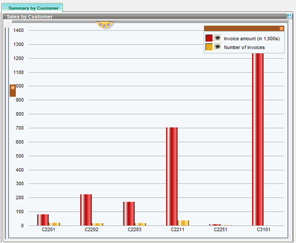Toggle visibility of Number of invoices series

coord(218,47)
